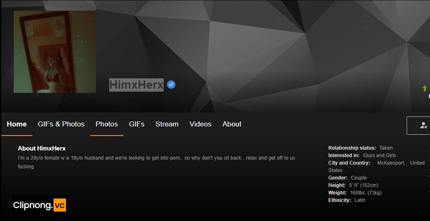Click the orange VC badge in logo
The width and height of the screenshot is (430, 221).
point(60,206)
